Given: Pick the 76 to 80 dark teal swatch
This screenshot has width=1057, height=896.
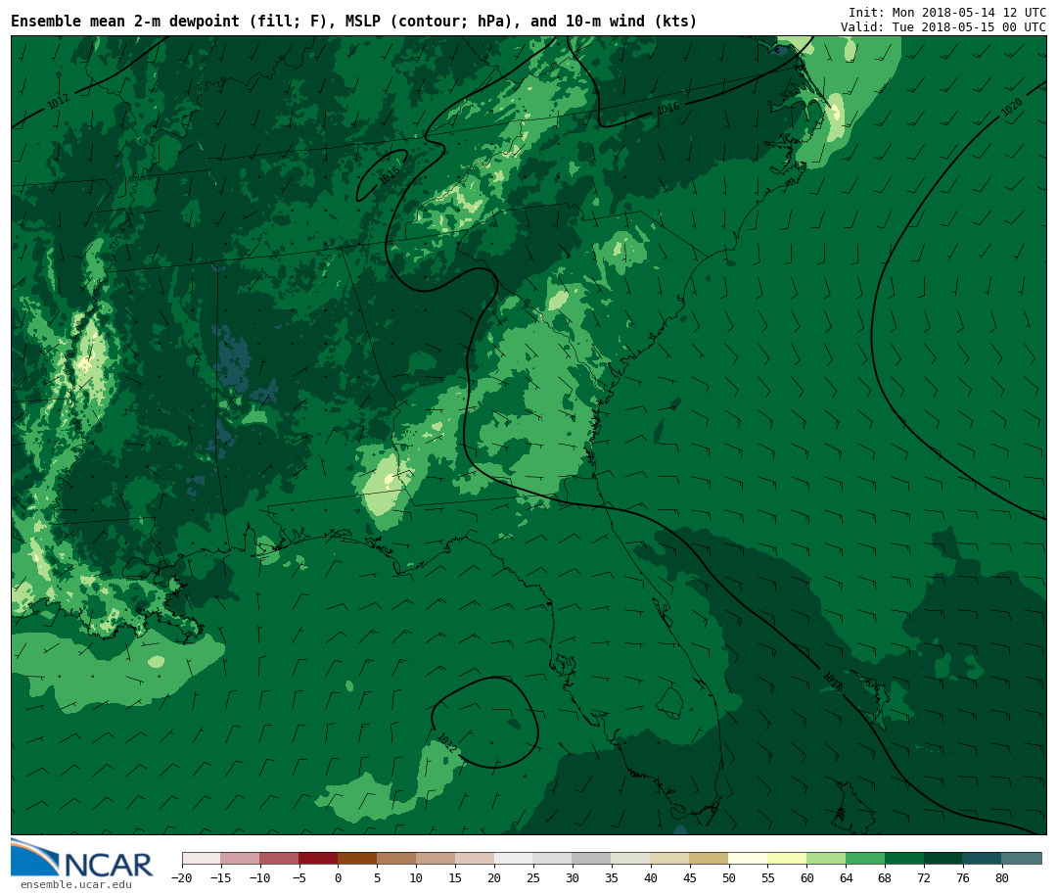Looking at the screenshot, I should tap(984, 859).
